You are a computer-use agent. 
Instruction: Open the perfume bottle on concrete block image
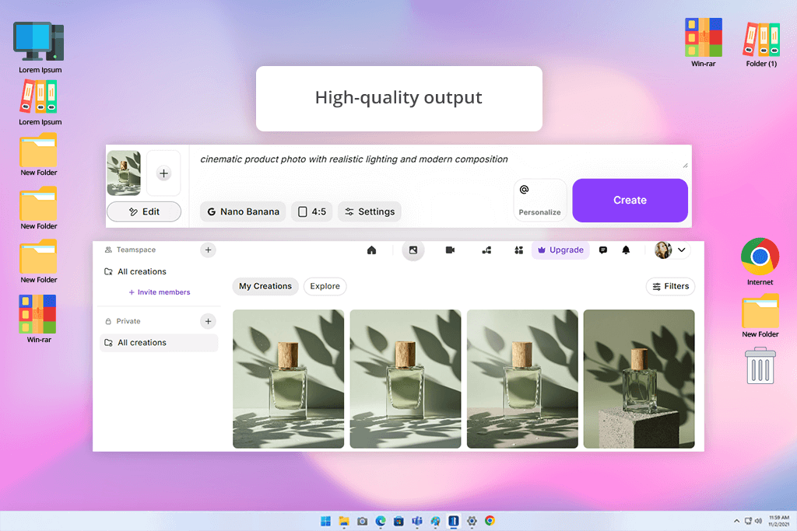639,379
